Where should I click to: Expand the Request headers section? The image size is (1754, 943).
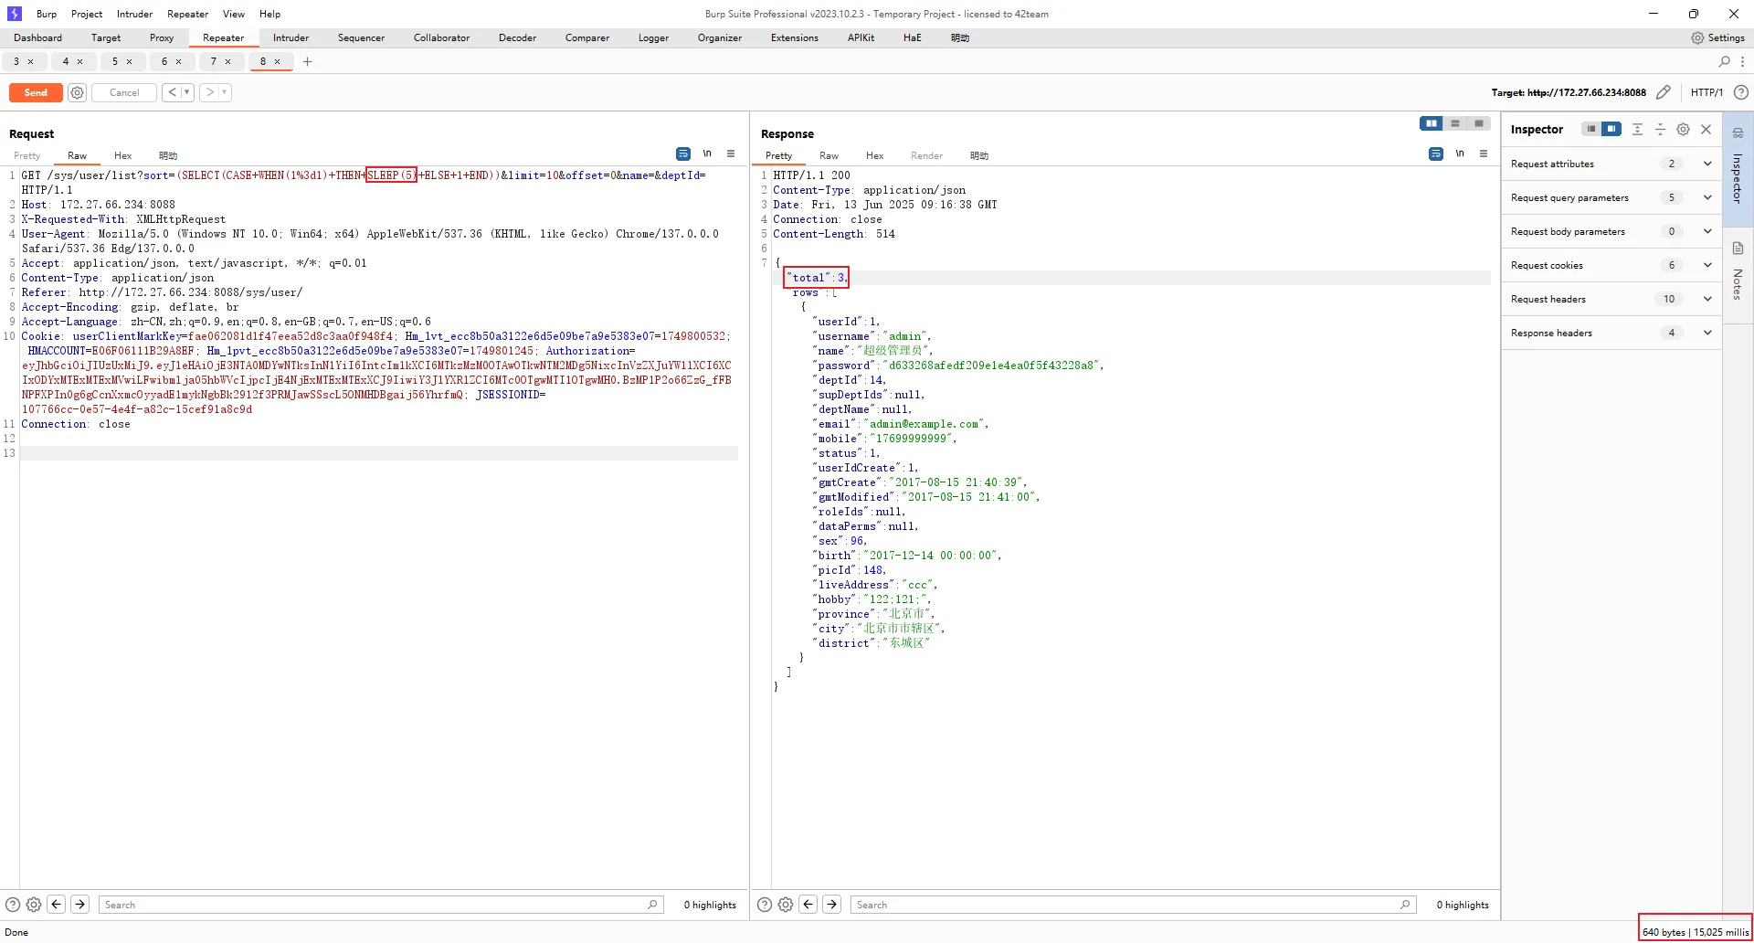(x=1707, y=299)
